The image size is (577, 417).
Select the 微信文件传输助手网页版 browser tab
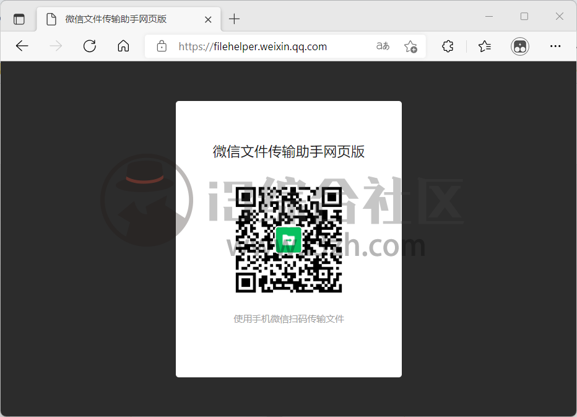(x=129, y=19)
